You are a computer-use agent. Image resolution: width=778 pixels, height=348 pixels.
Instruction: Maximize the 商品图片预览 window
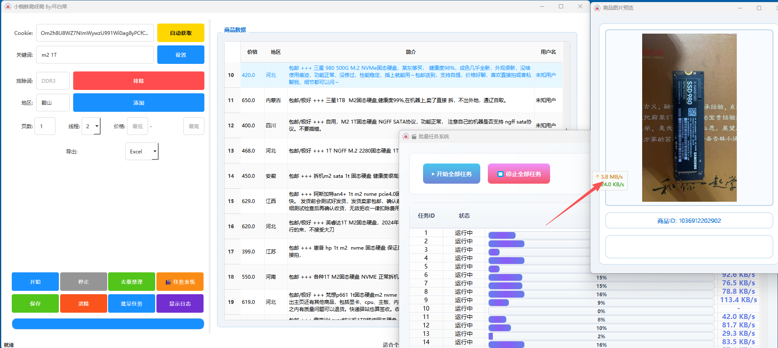click(x=759, y=8)
